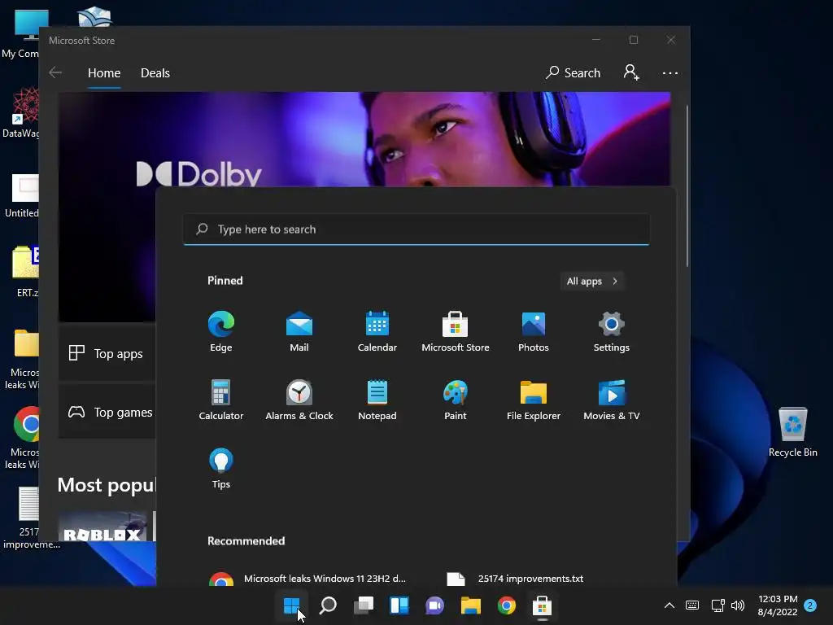Click Search in Microsoft Store
This screenshot has height=625, width=833.
[x=574, y=72]
